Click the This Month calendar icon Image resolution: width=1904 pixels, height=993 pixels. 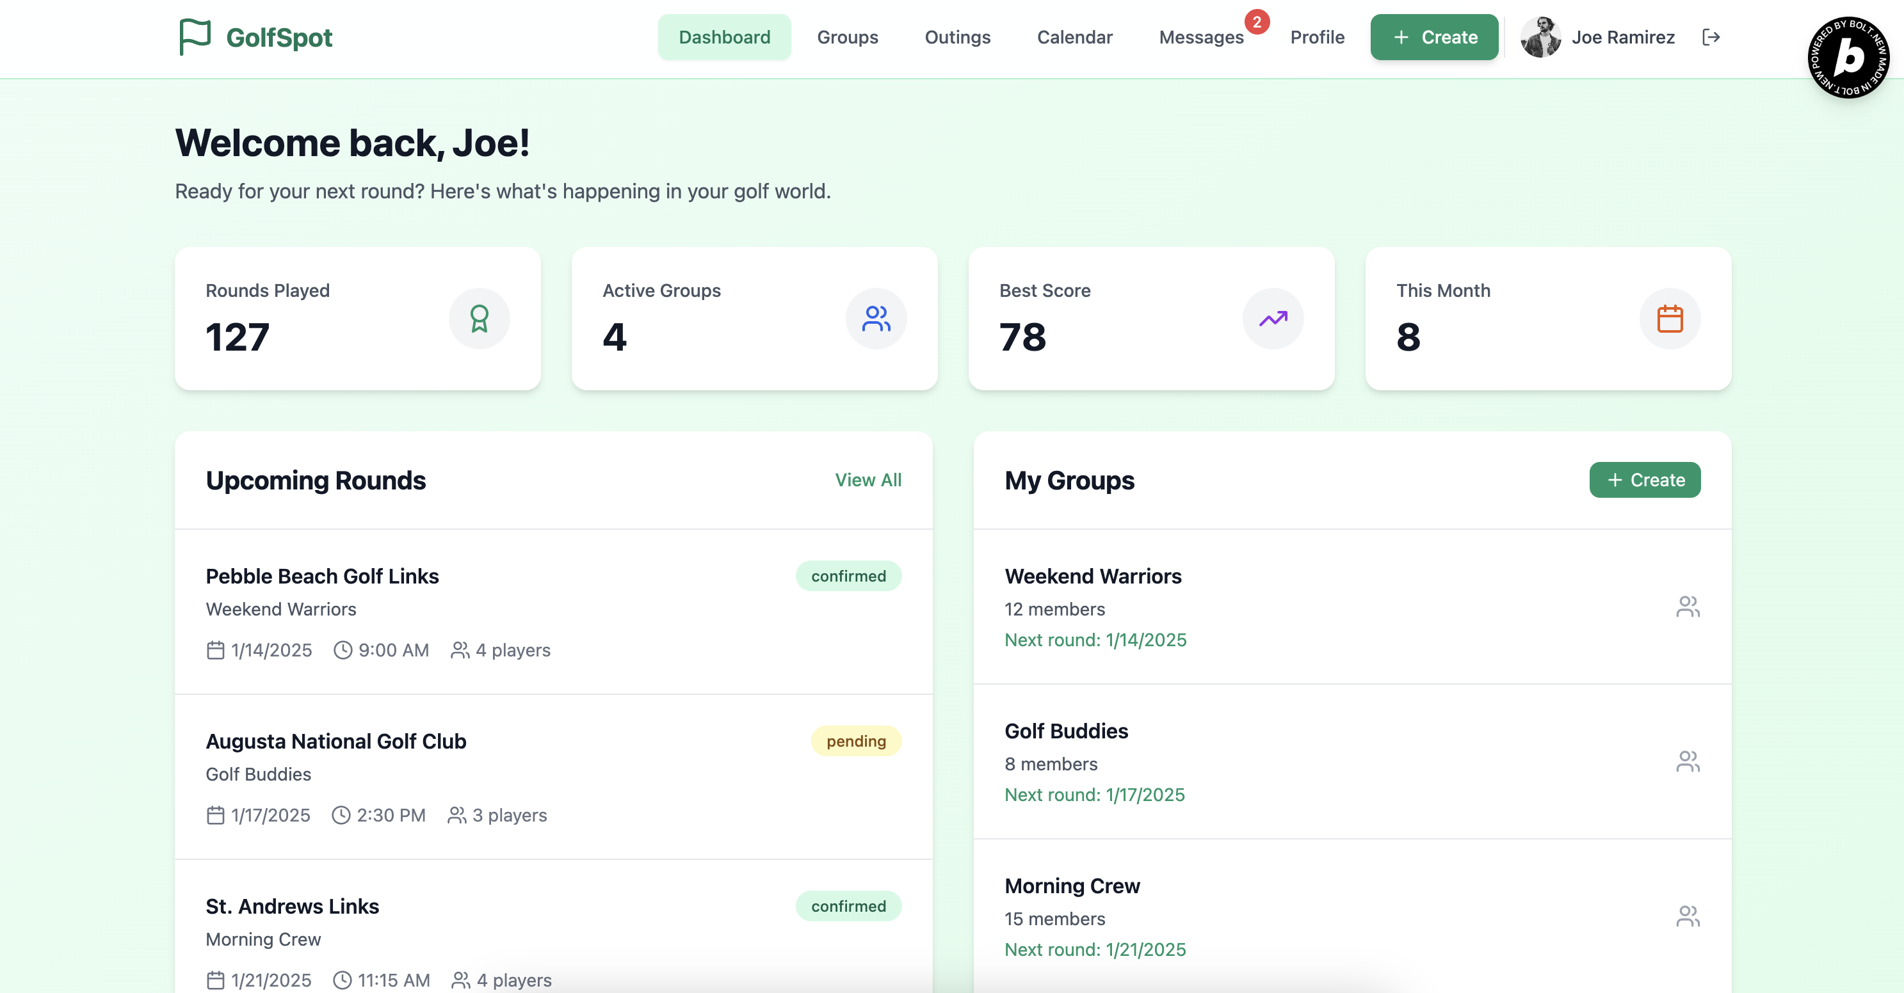[x=1670, y=319]
